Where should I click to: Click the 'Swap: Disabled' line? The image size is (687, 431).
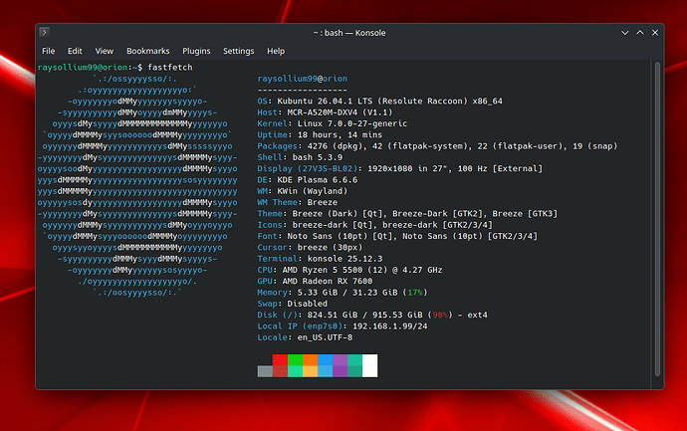pyautogui.click(x=293, y=304)
